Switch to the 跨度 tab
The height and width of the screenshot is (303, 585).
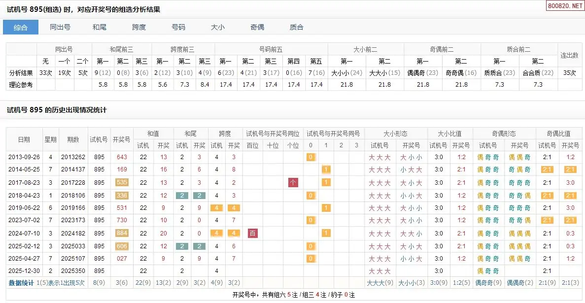[x=139, y=27]
